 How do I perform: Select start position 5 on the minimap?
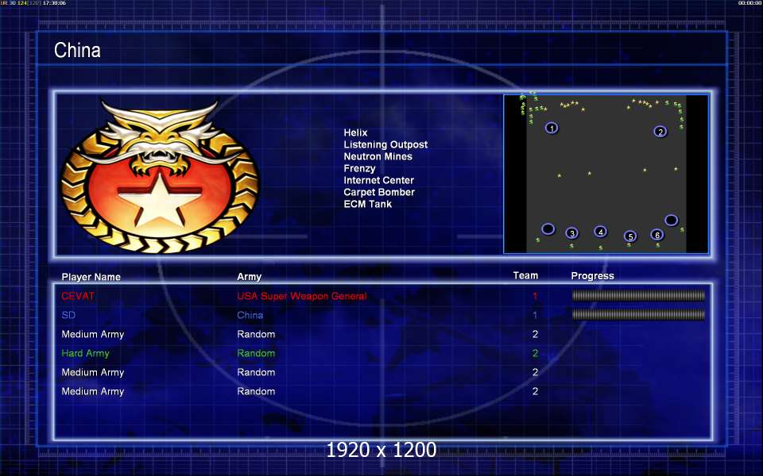pyautogui.click(x=630, y=236)
